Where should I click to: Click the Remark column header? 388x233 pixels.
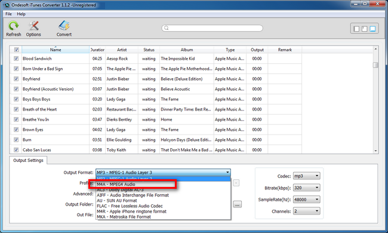point(285,50)
